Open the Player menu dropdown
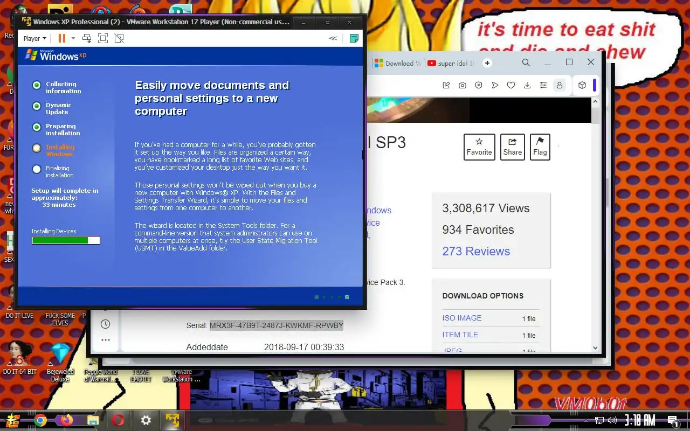The width and height of the screenshot is (690, 431). [35, 38]
